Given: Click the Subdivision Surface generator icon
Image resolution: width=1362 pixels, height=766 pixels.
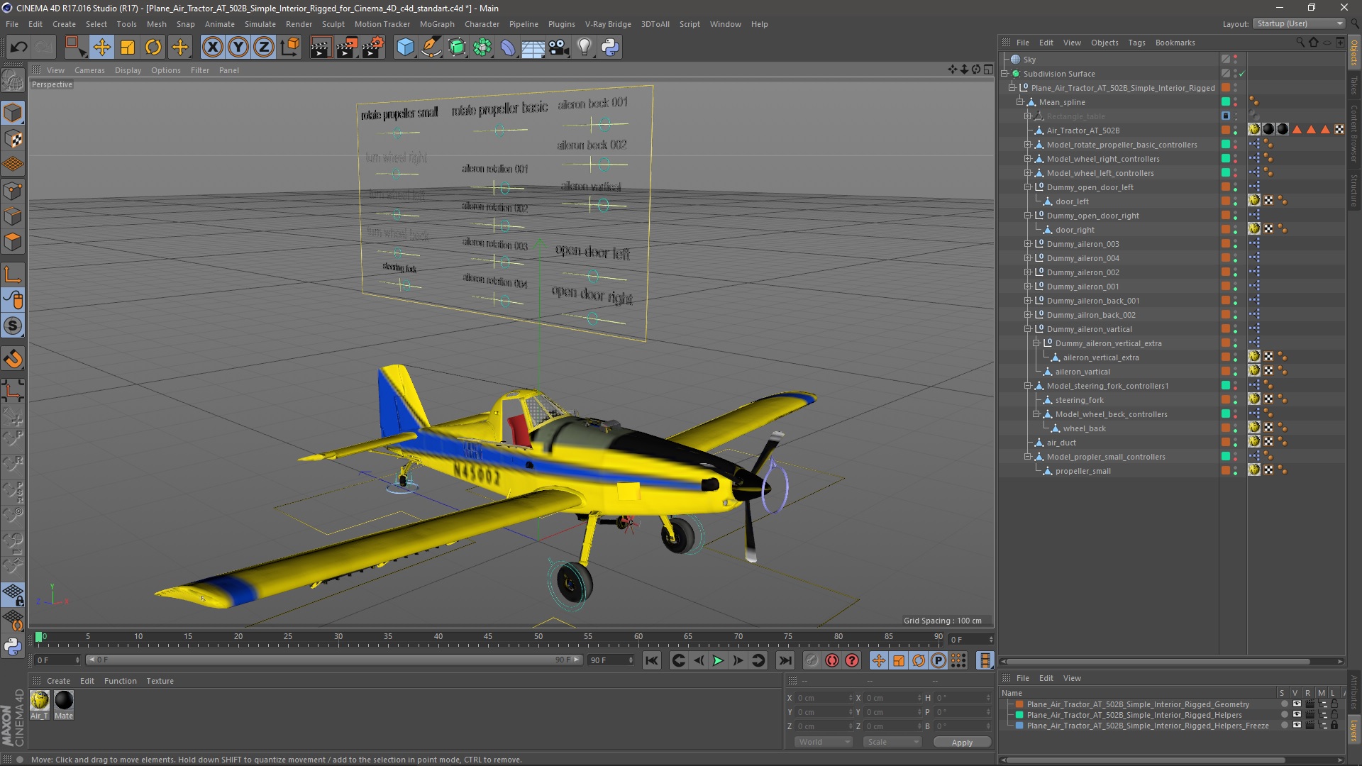Looking at the screenshot, I should (457, 48).
